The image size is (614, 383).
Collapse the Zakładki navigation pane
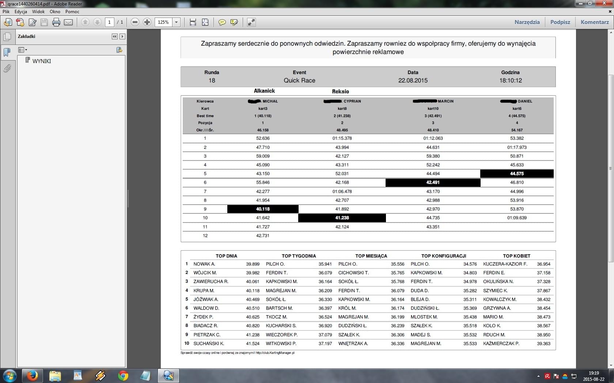pos(114,36)
